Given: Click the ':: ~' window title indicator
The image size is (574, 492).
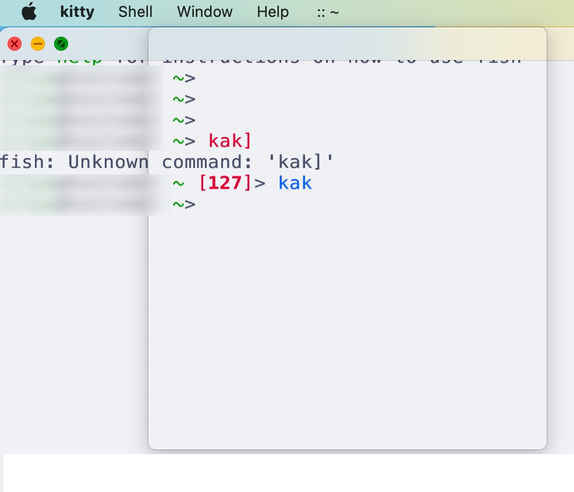Looking at the screenshot, I should point(328,12).
